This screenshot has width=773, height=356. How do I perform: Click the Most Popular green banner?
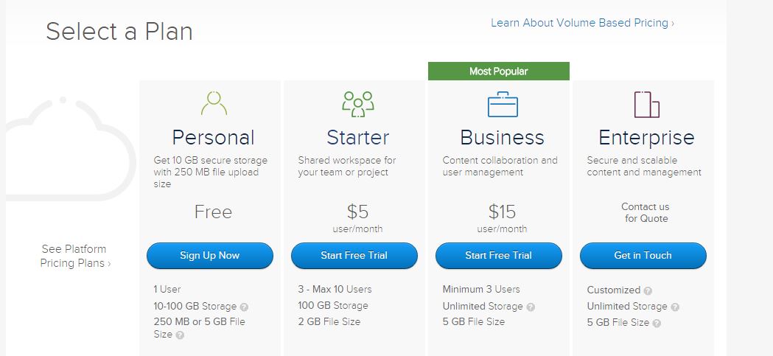[499, 71]
